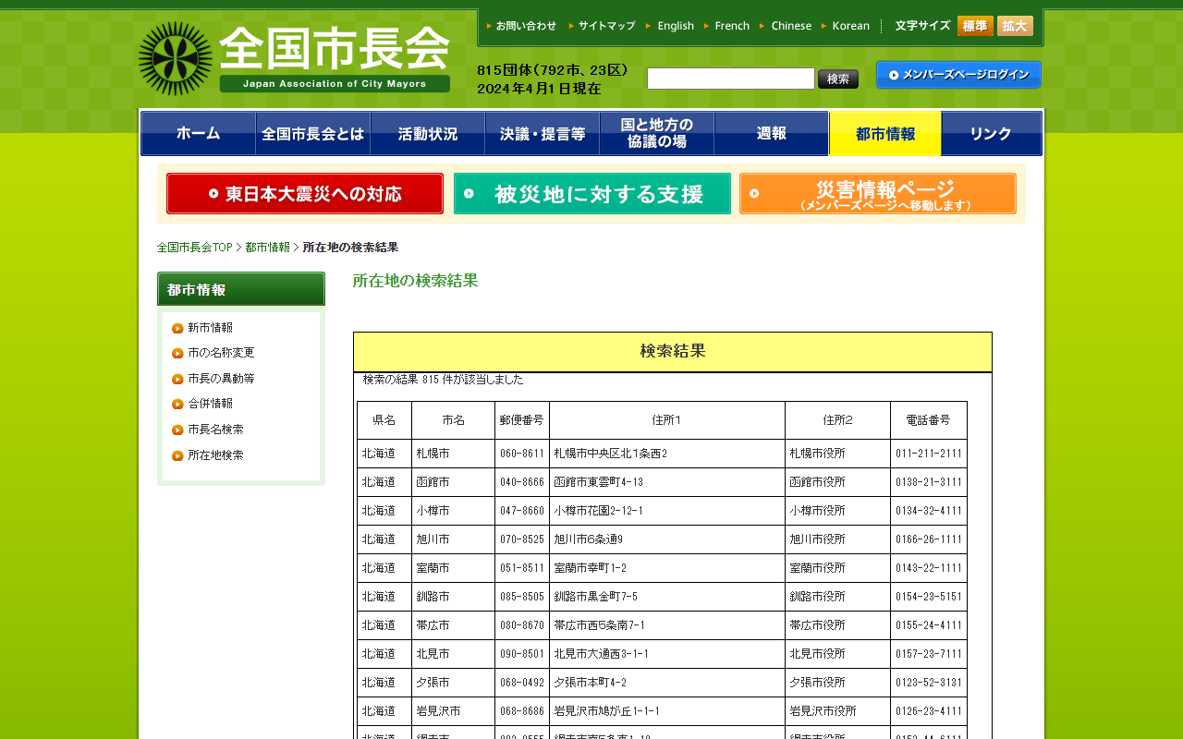Open 所在地検索 in the sidebar

[x=215, y=455]
